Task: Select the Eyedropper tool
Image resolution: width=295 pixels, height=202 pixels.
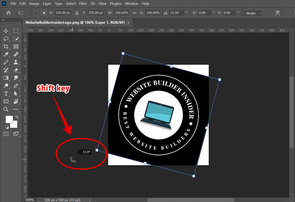Action: click(6, 54)
